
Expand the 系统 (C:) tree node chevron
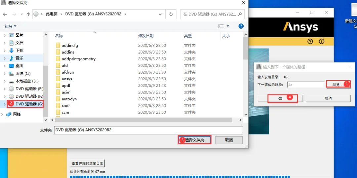5,74
